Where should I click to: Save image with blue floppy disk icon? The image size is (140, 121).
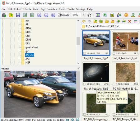coord(18,15)
